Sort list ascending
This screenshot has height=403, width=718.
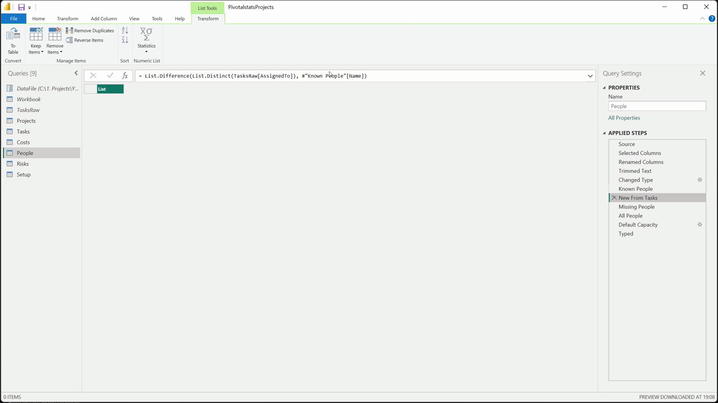[125, 30]
